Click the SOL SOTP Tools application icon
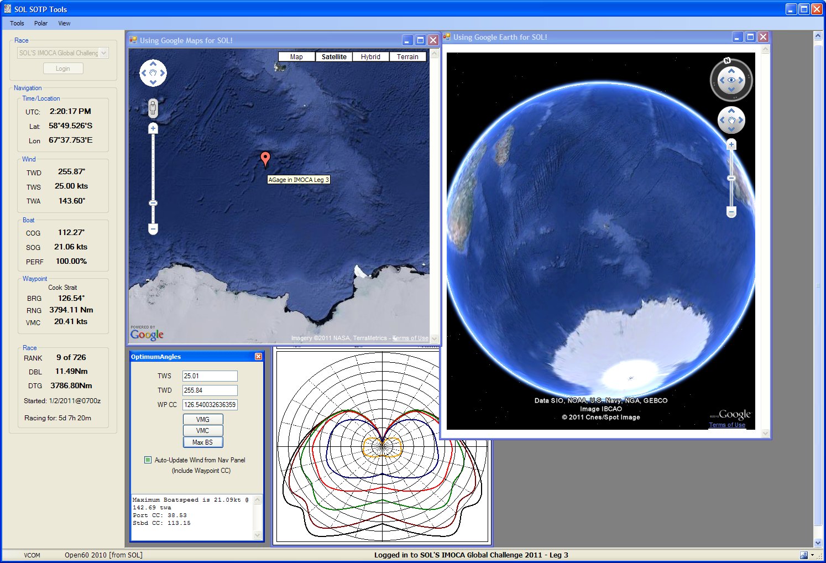Viewport: 826px width, 563px height. point(7,9)
